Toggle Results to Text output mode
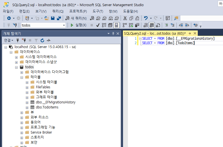223x147 pixels. [146, 25]
